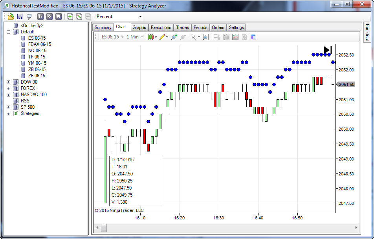Screen dimensions: 374x239
Task: Expand the DOW 30 list
Action: [x=8, y=82]
